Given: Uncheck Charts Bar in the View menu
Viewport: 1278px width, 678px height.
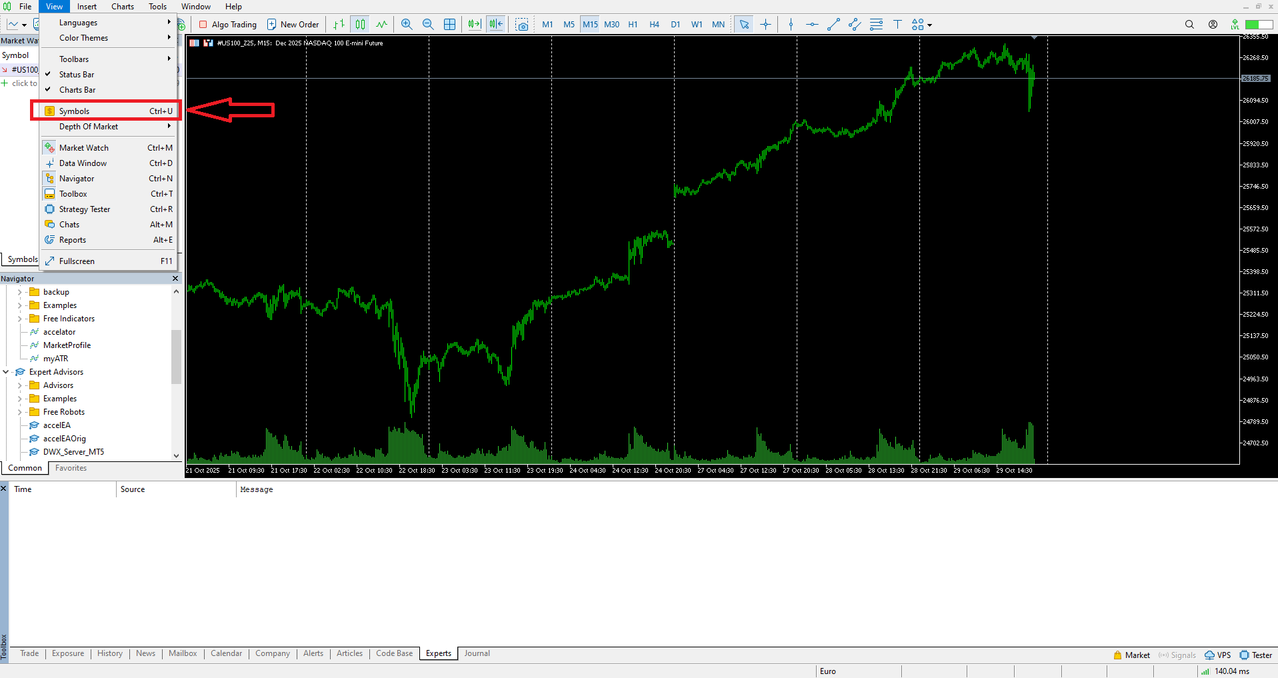Looking at the screenshot, I should coord(77,90).
